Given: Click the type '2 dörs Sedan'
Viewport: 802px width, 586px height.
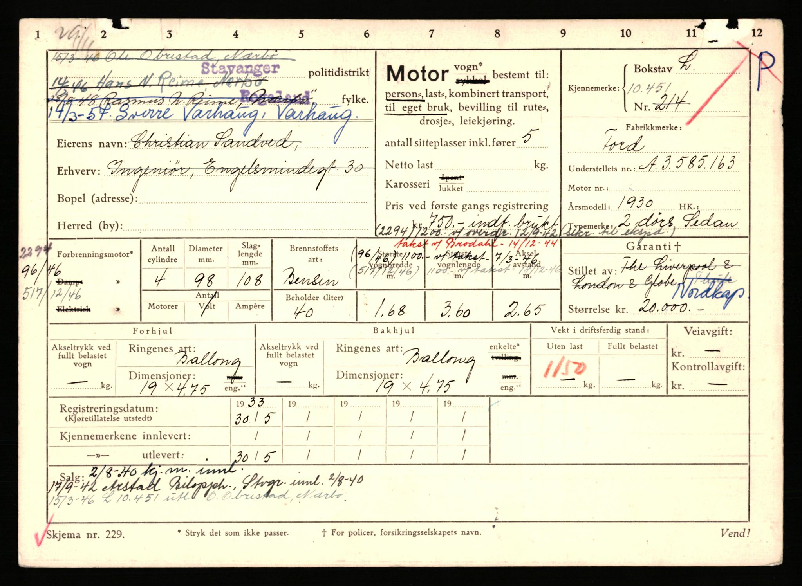Looking at the screenshot, I should (x=678, y=222).
